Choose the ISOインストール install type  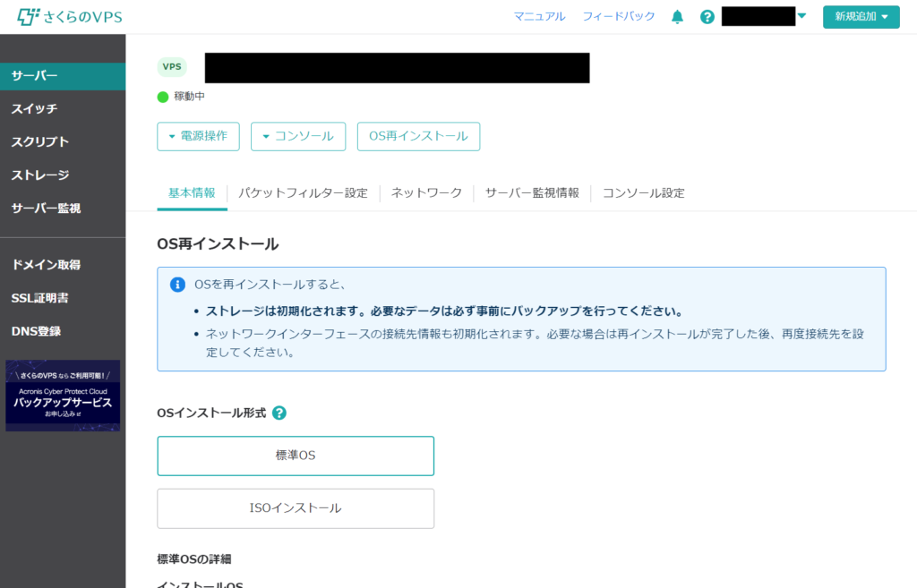296,508
